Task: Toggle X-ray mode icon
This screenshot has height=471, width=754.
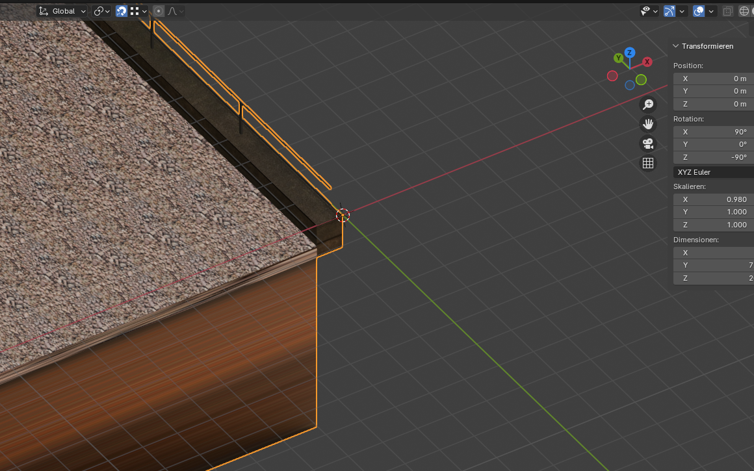Action: tap(728, 11)
